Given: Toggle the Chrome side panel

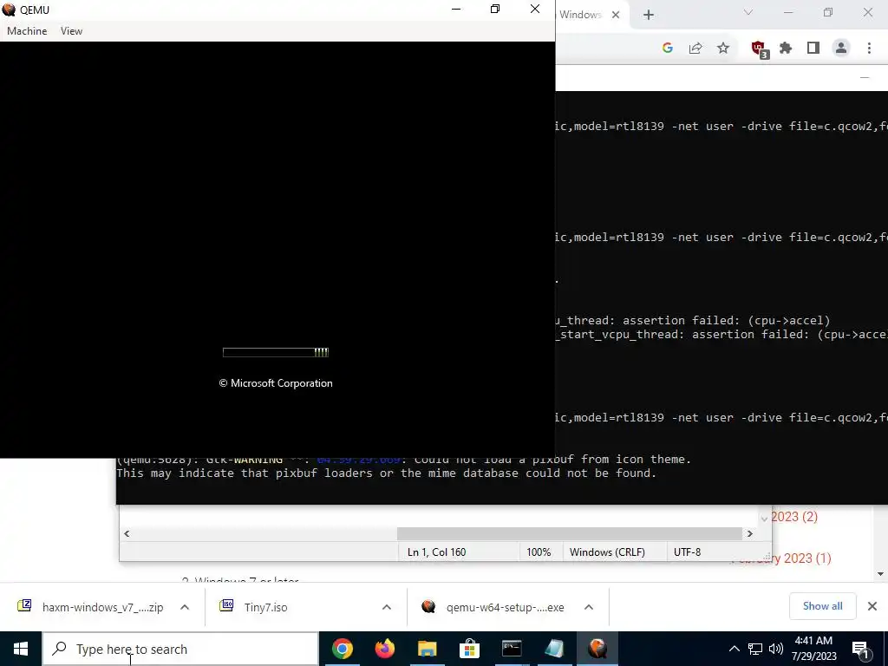Looking at the screenshot, I should (x=813, y=49).
